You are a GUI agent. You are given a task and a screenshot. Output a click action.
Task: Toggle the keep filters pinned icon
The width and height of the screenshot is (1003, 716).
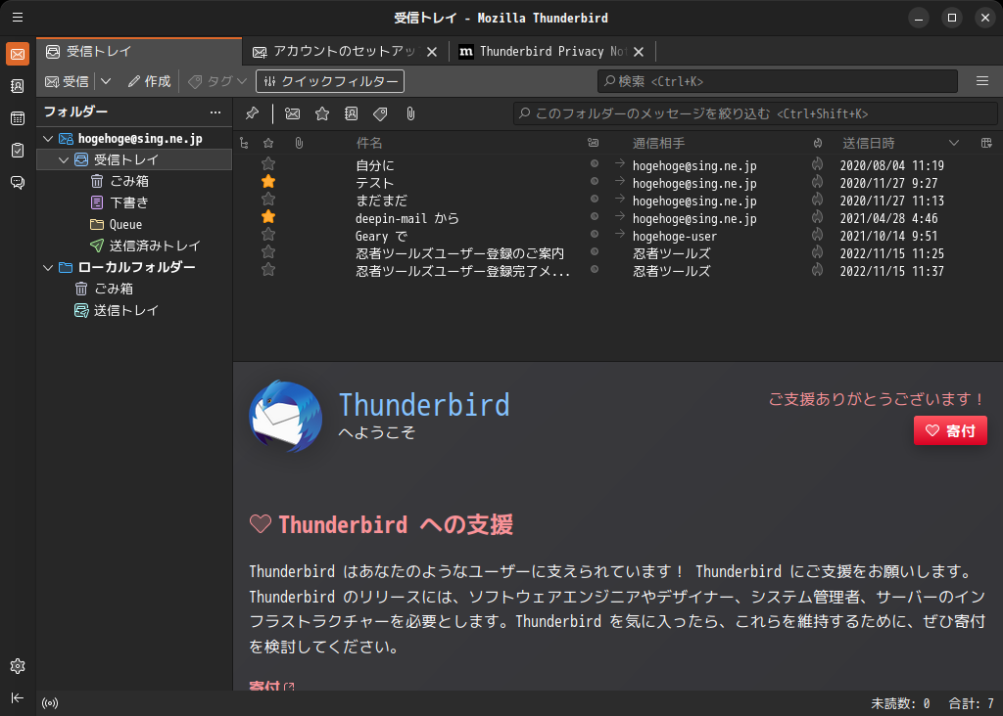252,113
